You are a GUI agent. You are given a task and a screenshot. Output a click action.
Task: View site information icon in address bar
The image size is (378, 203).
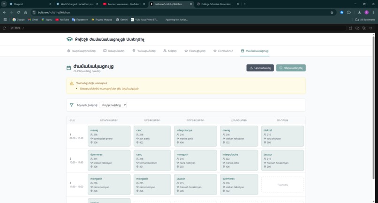(34, 12)
